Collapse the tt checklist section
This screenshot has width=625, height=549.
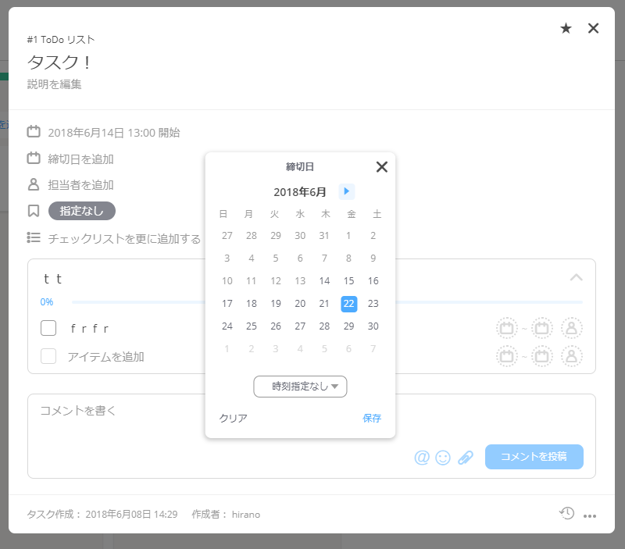click(576, 277)
